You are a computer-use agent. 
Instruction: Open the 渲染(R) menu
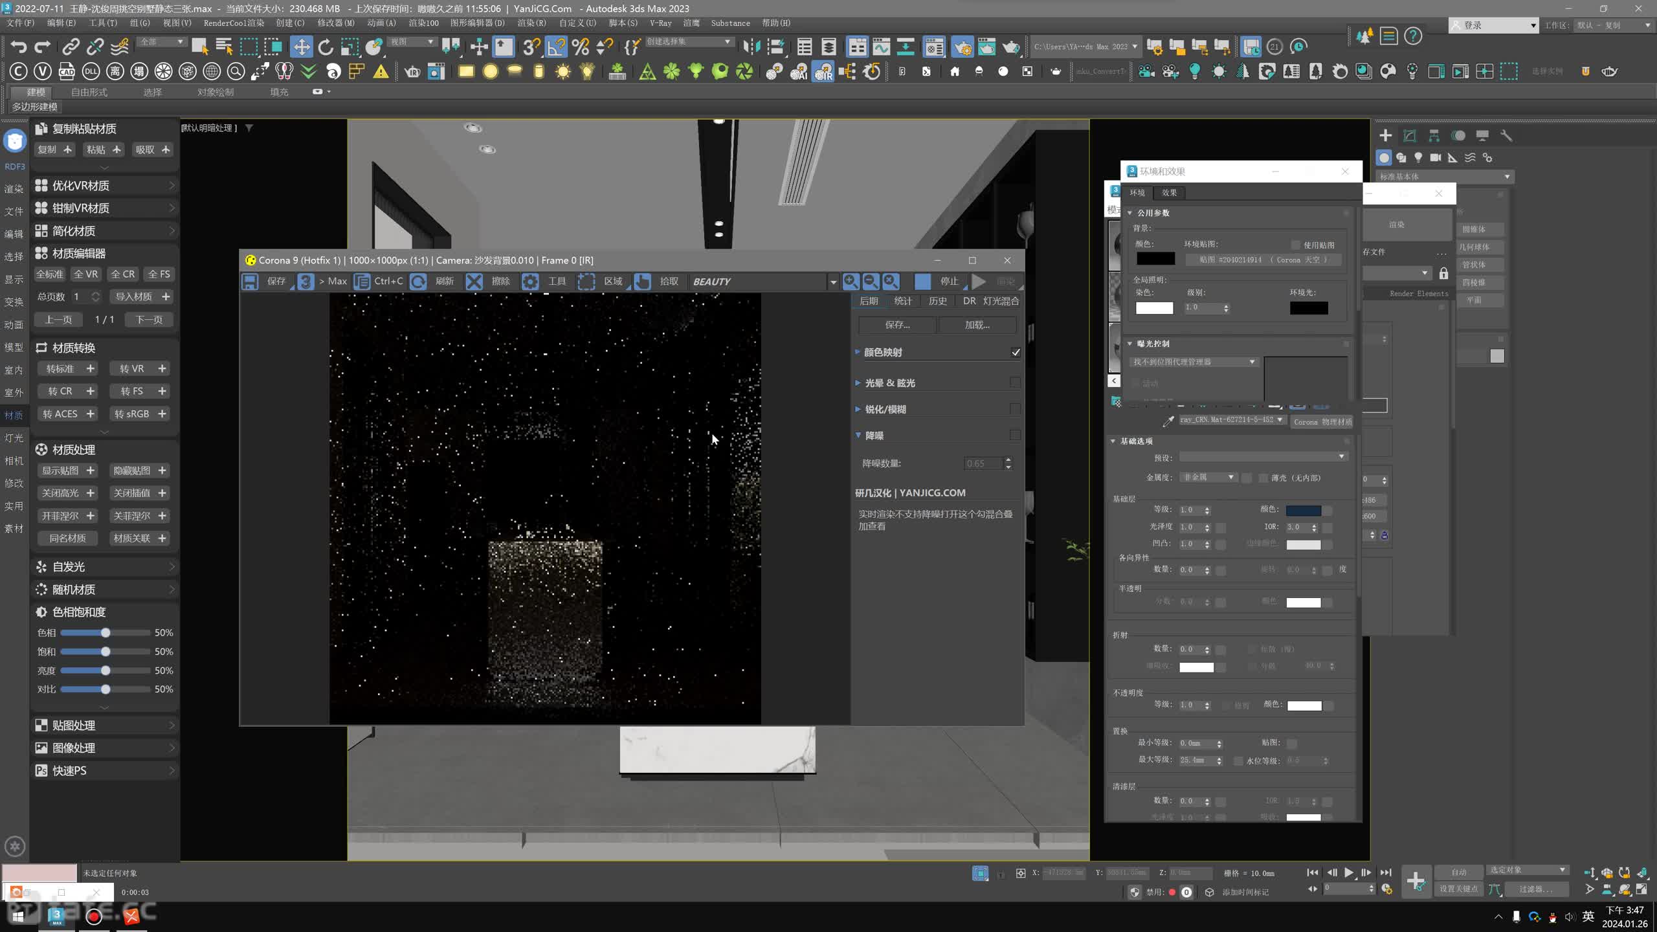pyautogui.click(x=531, y=23)
